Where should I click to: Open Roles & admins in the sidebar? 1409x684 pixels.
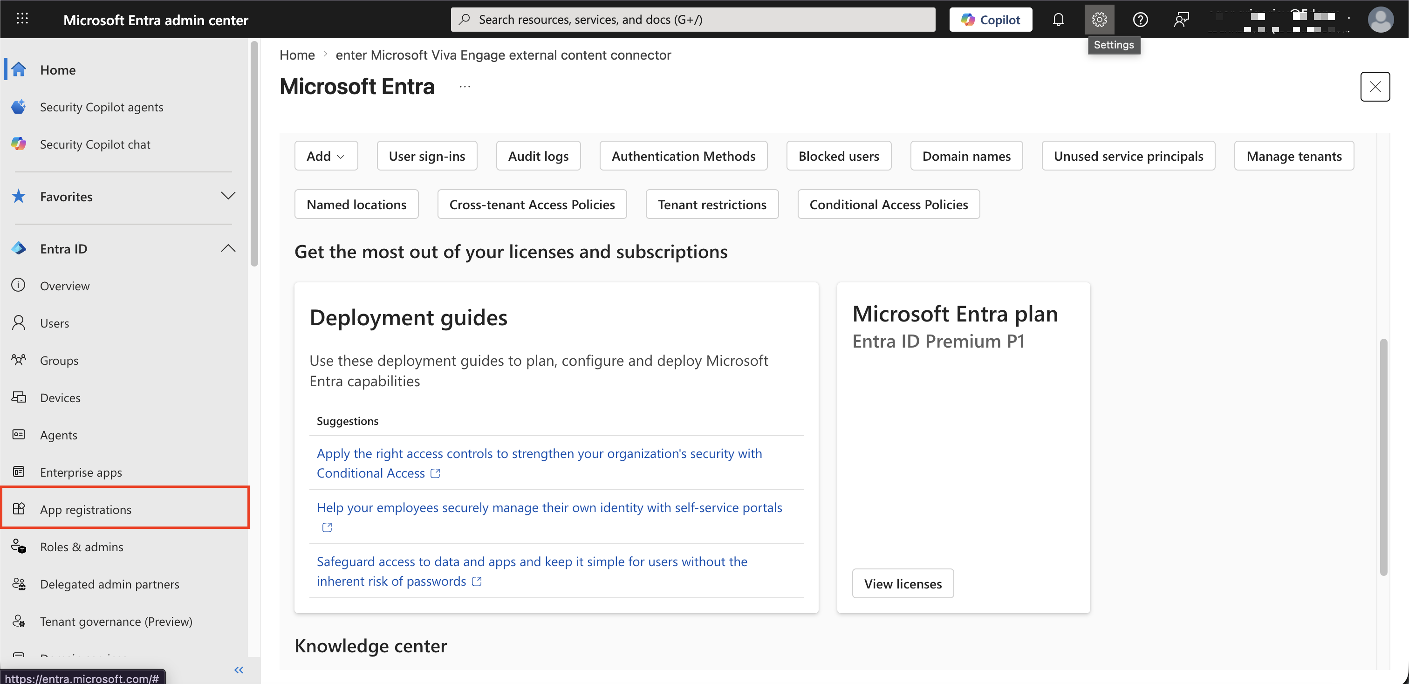(125, 546)
